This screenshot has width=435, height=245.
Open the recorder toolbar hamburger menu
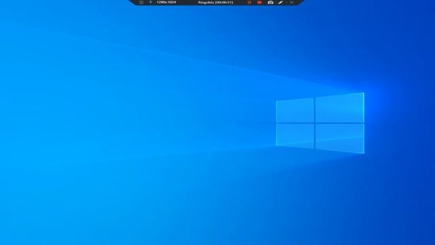click(141, 2)
